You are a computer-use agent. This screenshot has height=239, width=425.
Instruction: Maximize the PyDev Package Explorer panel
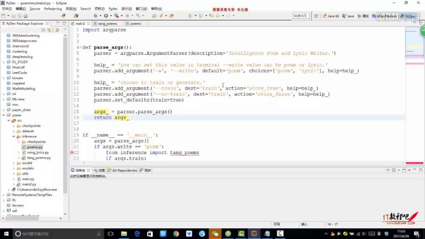[x=64, y=23]
